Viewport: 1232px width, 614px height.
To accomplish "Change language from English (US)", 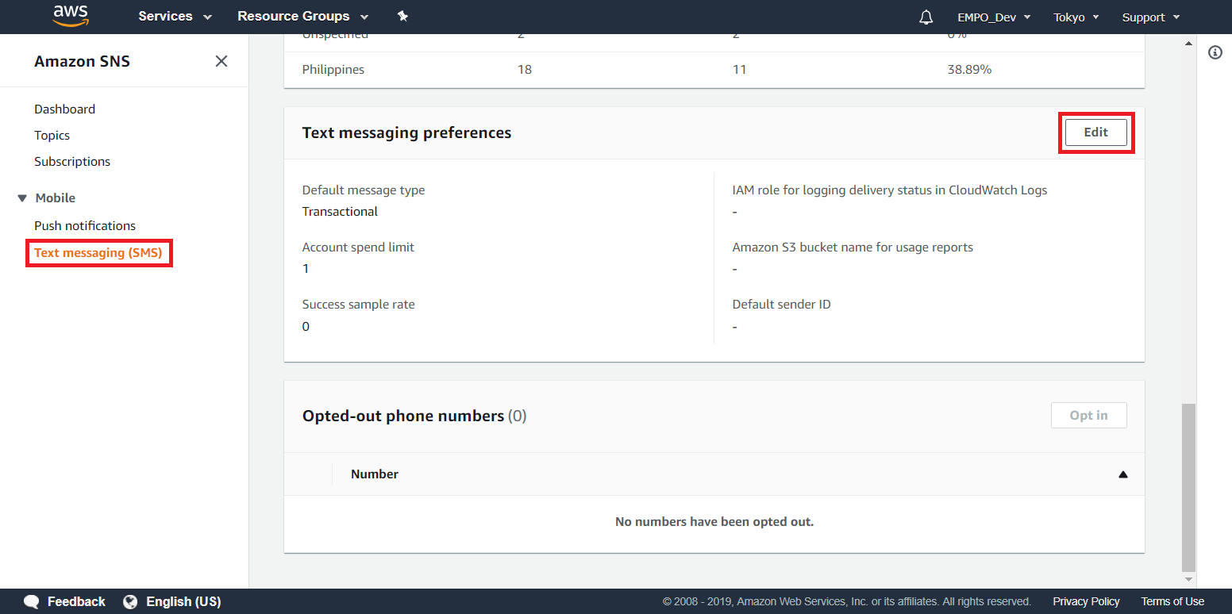I will coord(183,601).
